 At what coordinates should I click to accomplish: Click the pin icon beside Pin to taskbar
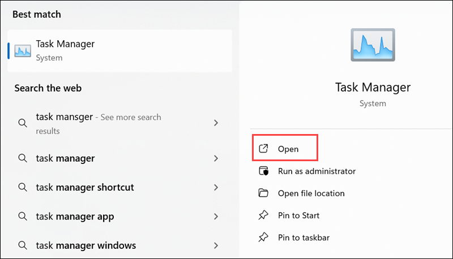click(263, 237)
